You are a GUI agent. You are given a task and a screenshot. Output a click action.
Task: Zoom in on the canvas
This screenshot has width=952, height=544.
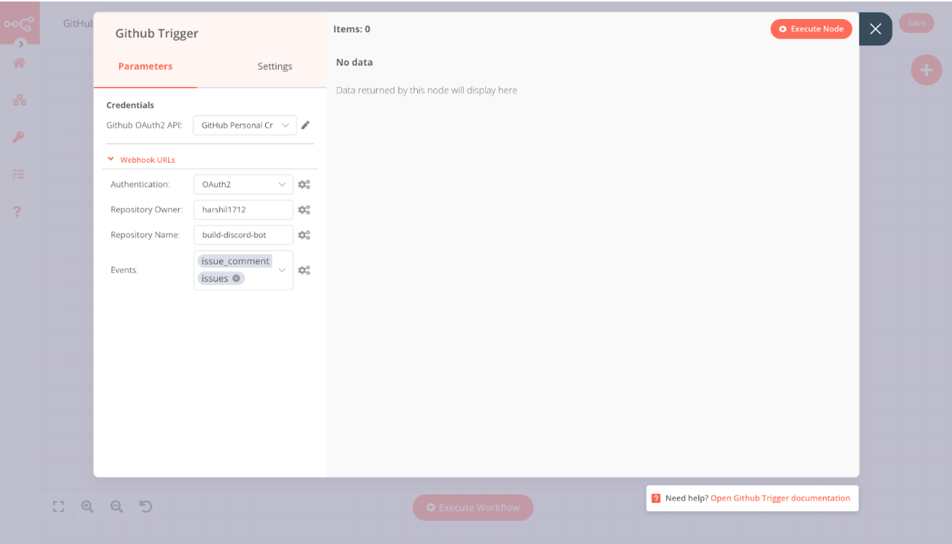pyautogui.click(x=87, y=506)
